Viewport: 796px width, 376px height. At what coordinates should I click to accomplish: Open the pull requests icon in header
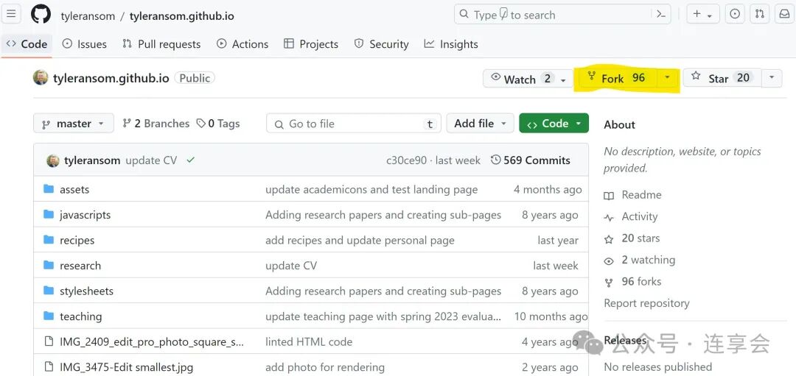(x=759, y=14)
